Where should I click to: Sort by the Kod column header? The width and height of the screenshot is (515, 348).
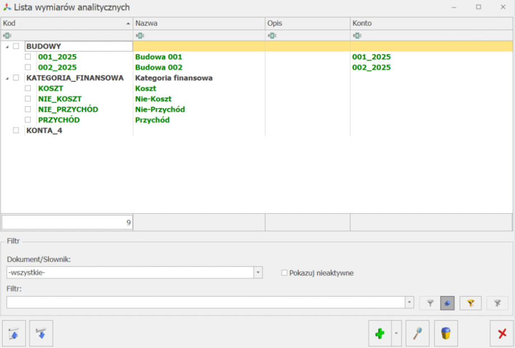point(66,23)
